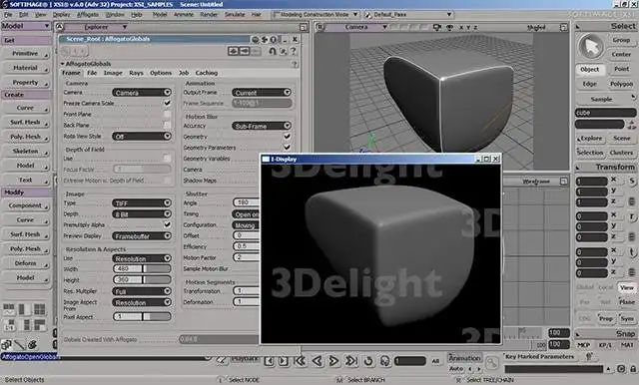Open the Camera selection dropdown in Frame tab
The image size is (639, 385).
142,93
